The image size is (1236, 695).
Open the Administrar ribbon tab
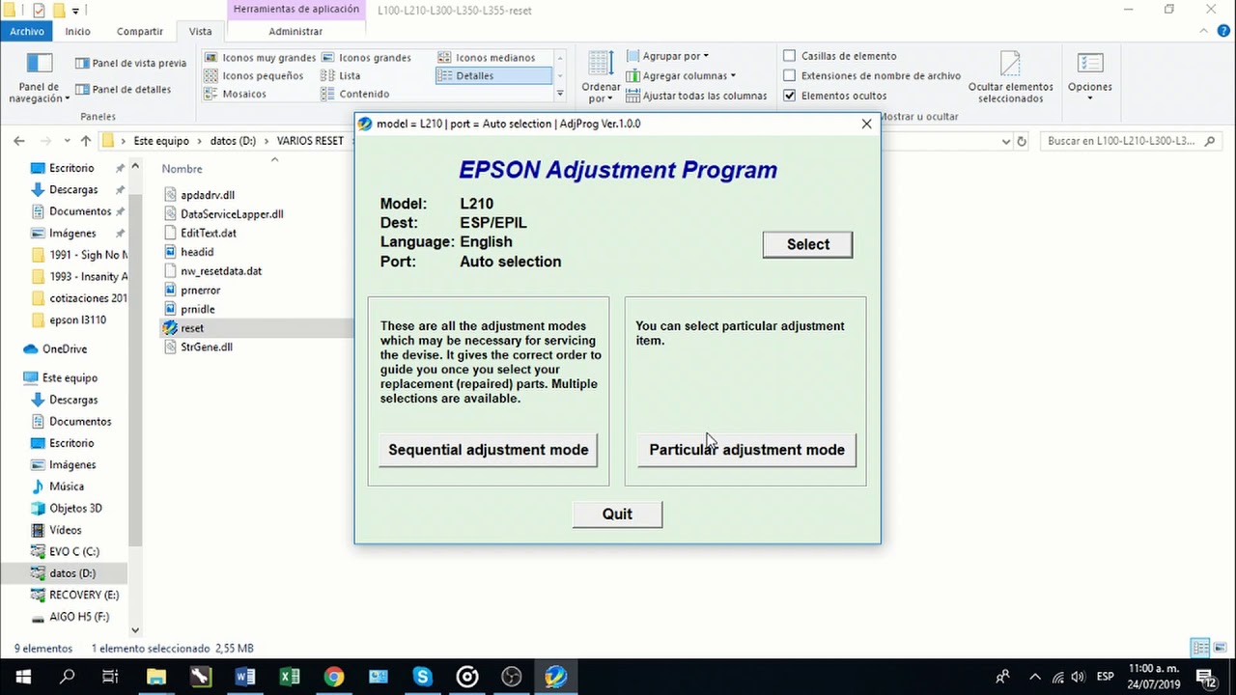[295, 31]
